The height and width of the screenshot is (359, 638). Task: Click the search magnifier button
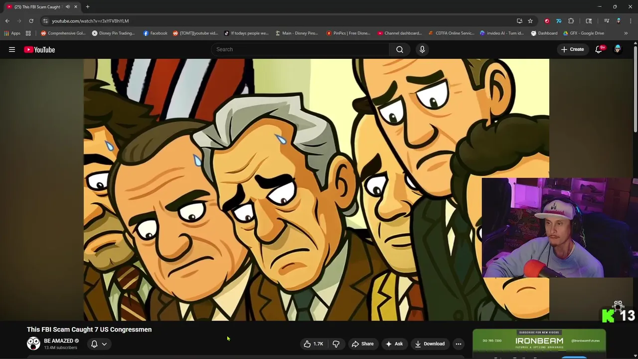click(400, 49)
